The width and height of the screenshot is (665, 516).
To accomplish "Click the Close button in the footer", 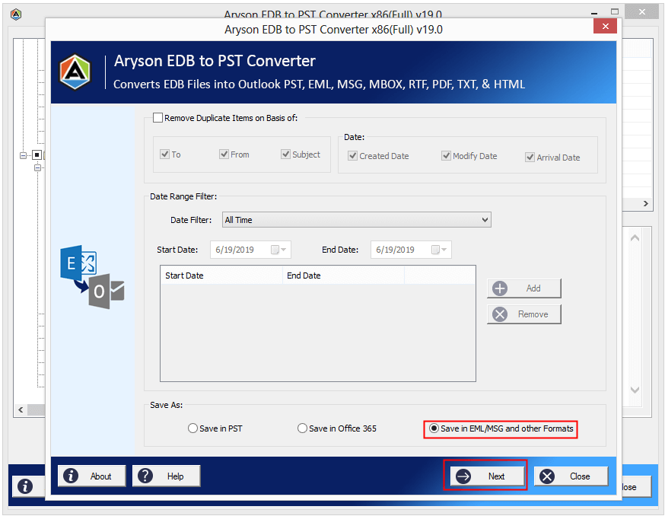I will click(571, 476).
